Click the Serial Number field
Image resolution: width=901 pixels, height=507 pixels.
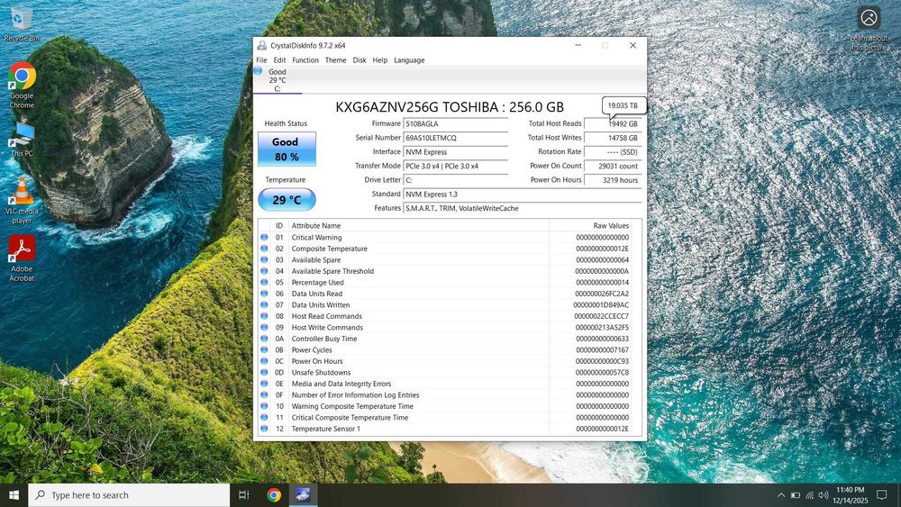[x=456, y=138]
